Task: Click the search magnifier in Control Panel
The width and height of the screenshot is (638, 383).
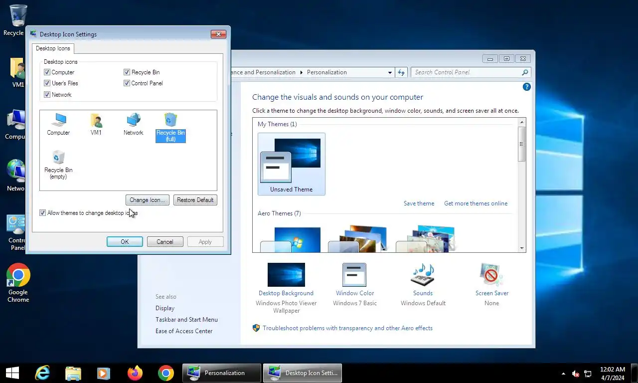Action: tap(524, 72)
